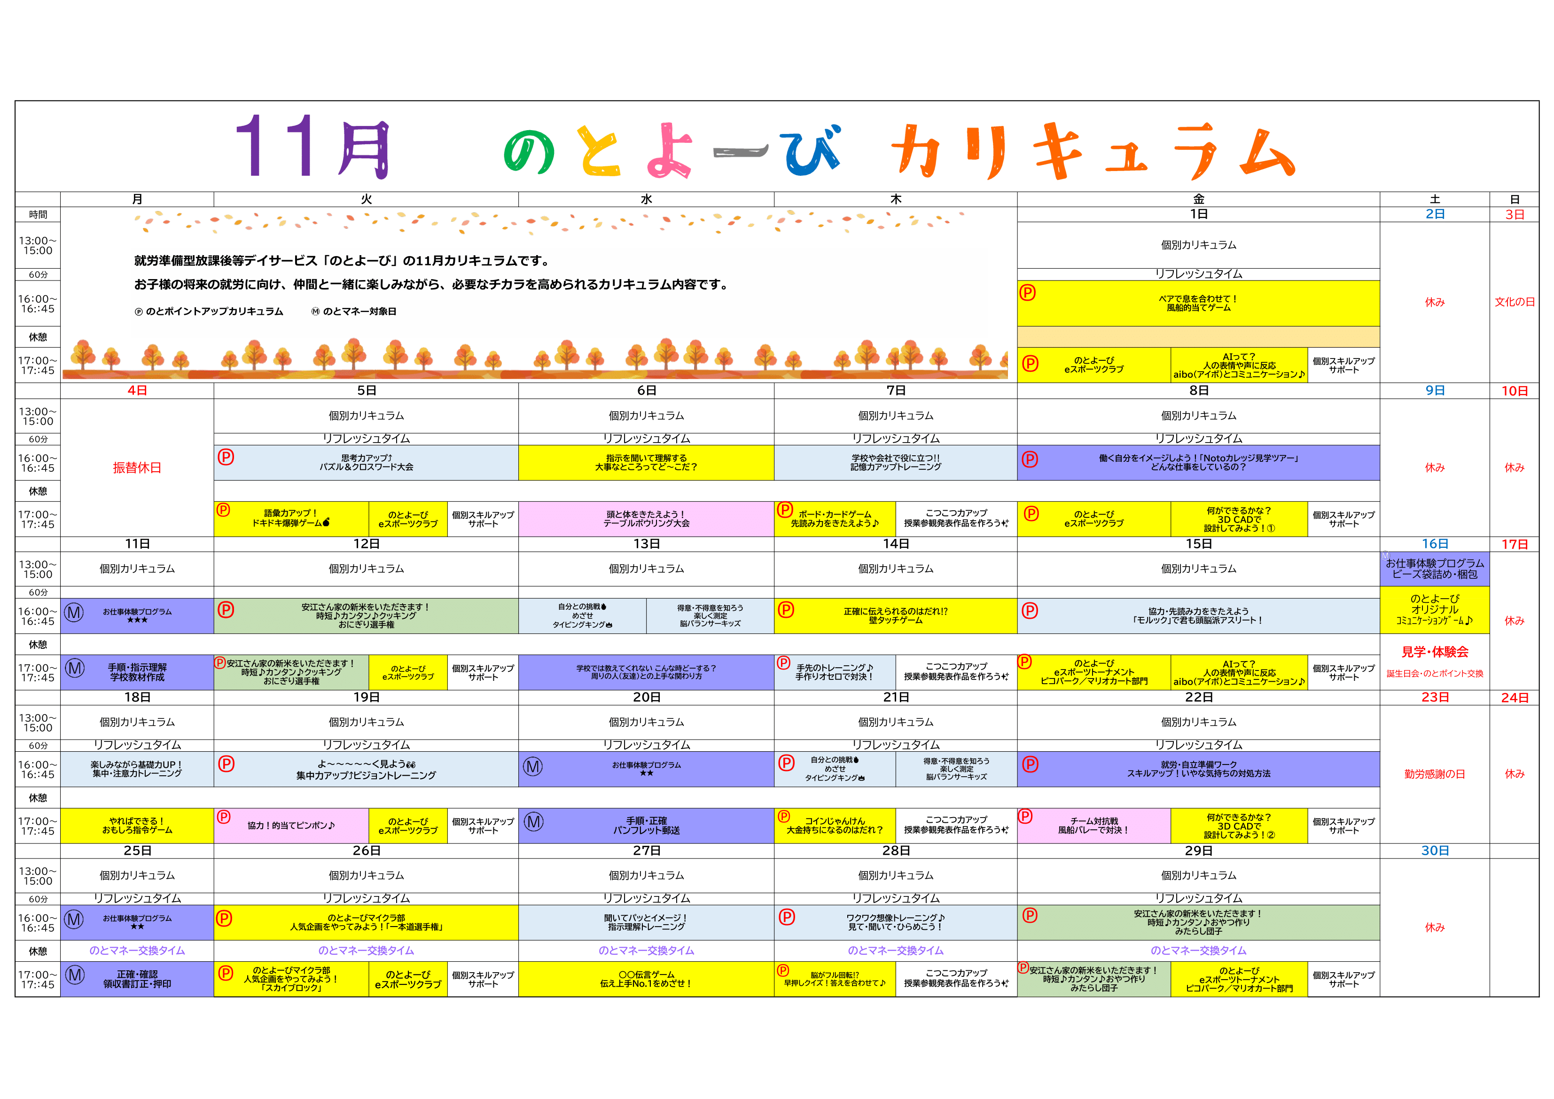The width and height of the screenshot is (1554, 1099).
Task: Click the P mark beside ワクワク想像トレーニング
Action: pyautogui.click(x=787, y=918)
